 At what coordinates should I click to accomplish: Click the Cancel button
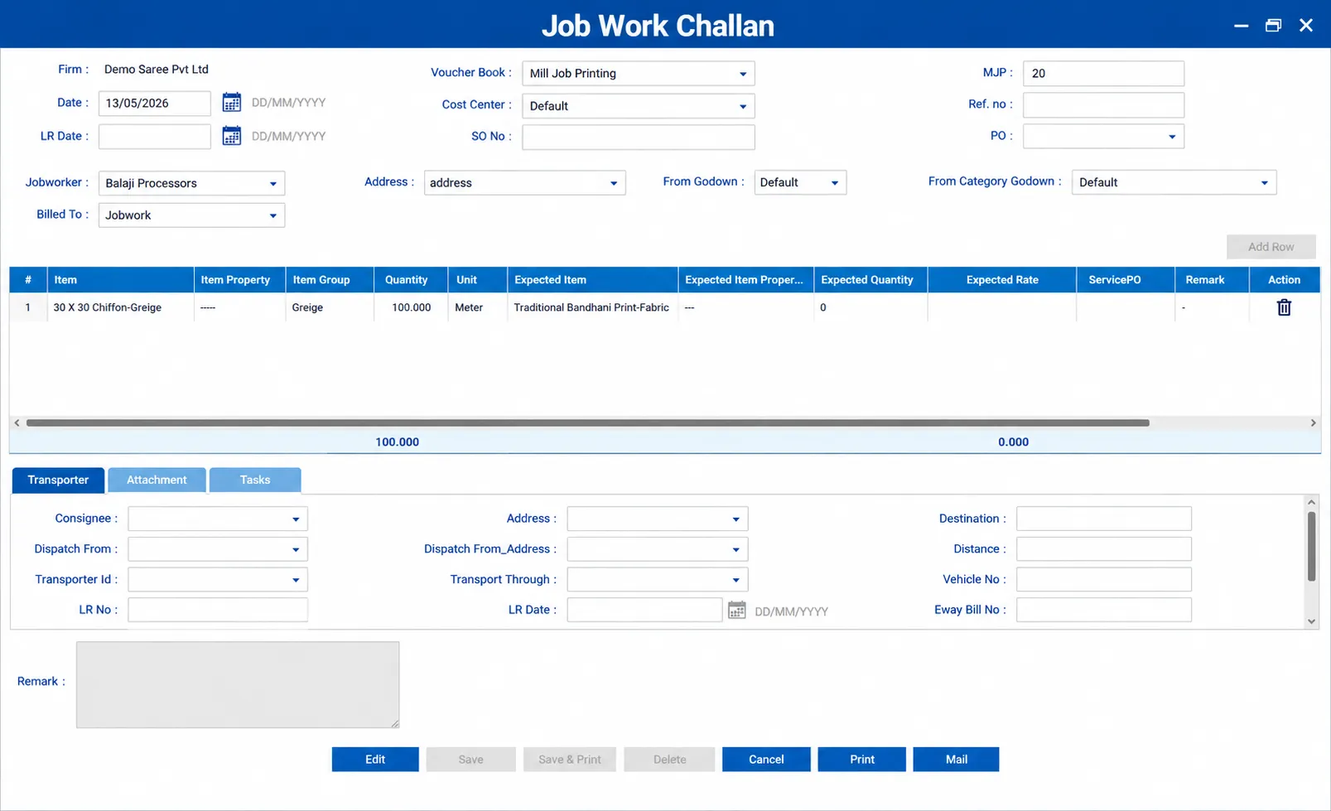(766, 760)
